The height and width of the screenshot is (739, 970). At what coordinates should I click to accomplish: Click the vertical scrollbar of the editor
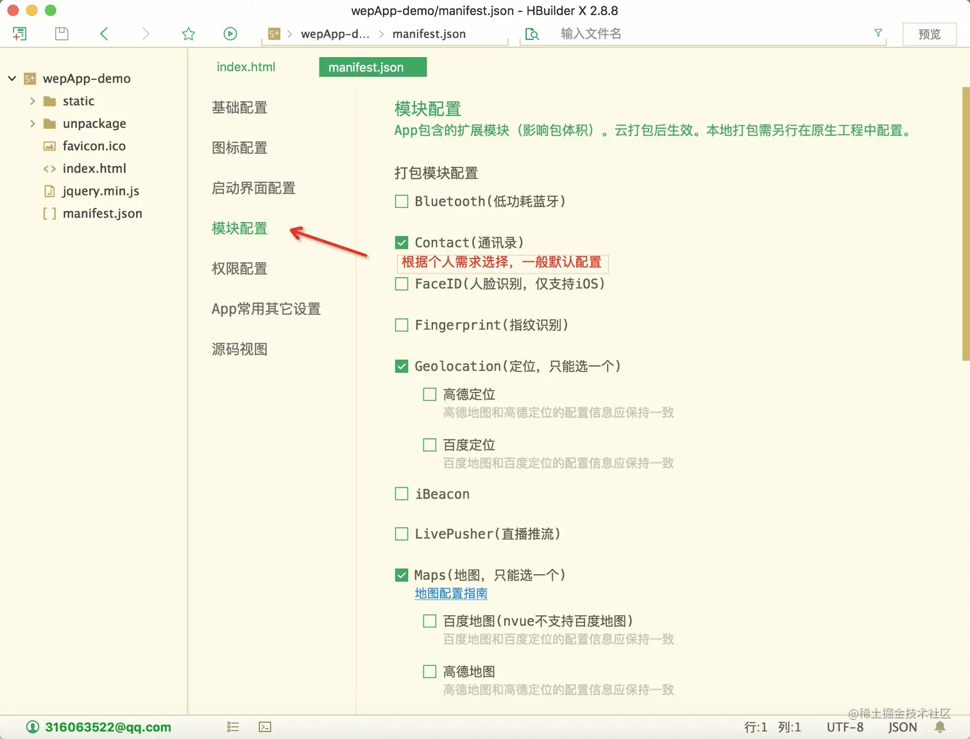(x=966, y=223)
